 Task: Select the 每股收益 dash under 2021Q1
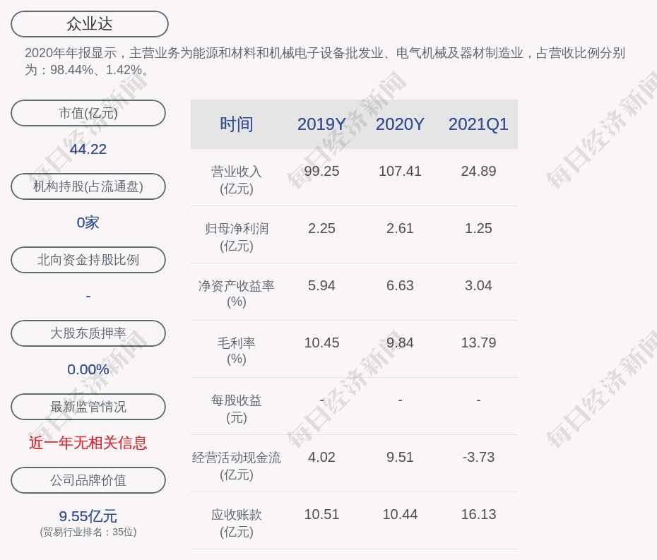click(x=478, y=400)
